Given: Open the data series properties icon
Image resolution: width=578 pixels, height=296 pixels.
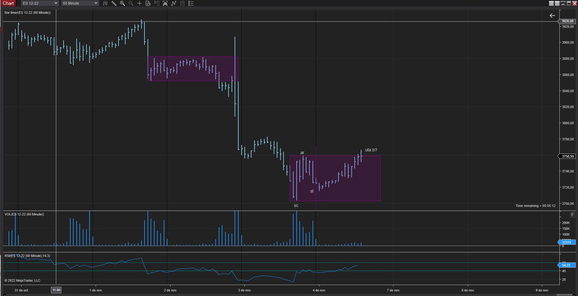Looking at the screenshot, I should [183, 3].
